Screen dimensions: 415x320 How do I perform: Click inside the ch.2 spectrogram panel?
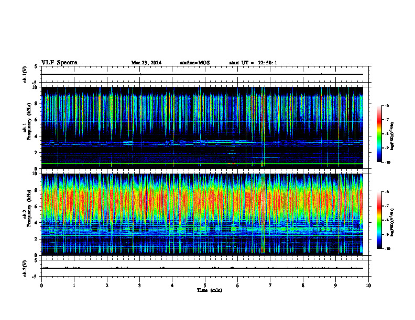[x=202, y=214]
